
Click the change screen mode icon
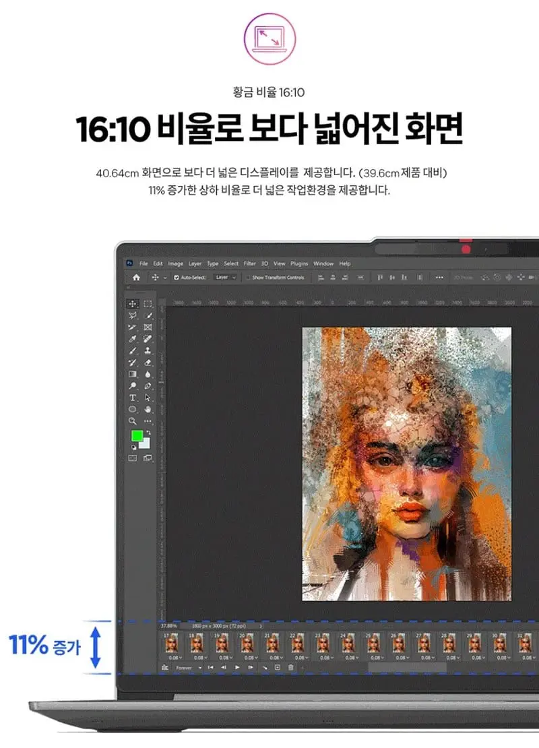148,458
